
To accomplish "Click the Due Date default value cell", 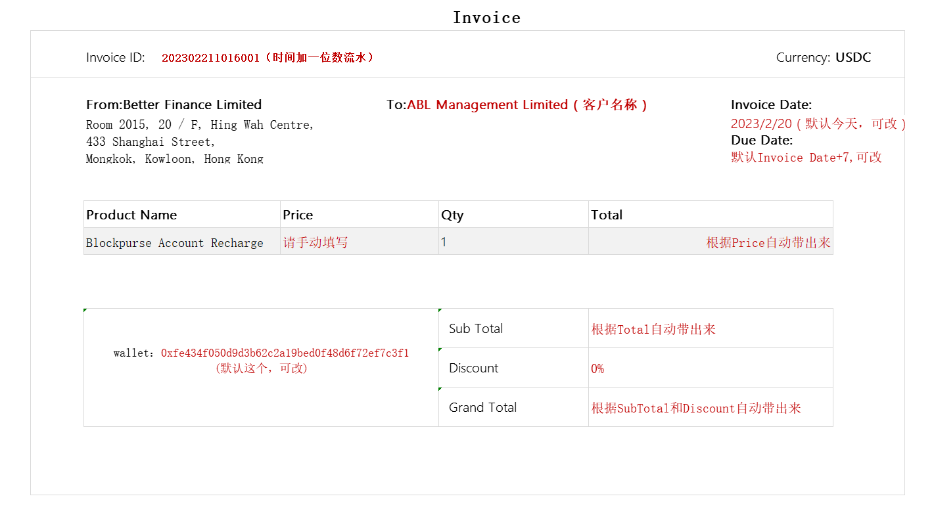I will click(806, 157).
